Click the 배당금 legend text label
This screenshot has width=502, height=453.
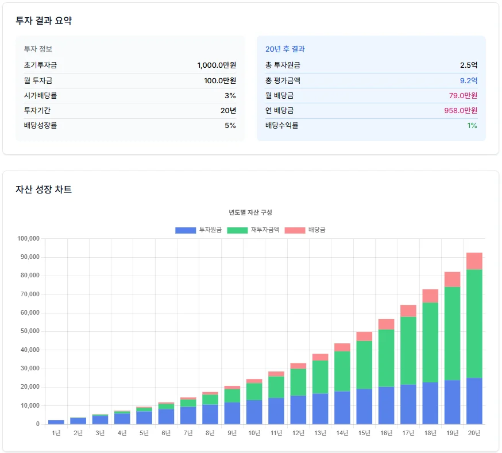316,230
